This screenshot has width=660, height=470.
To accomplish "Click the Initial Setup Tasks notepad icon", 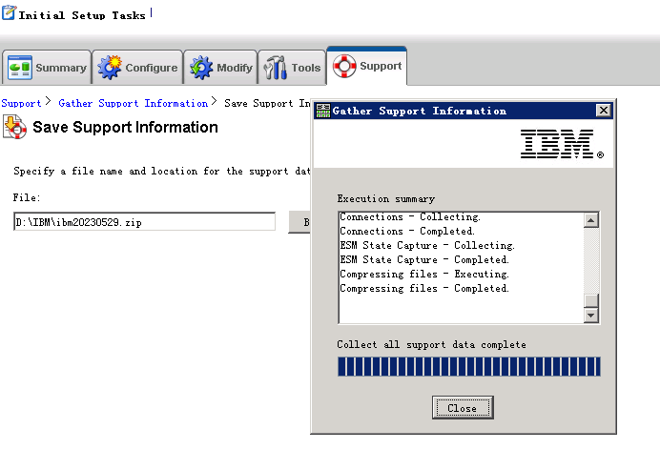I will 9,12.
